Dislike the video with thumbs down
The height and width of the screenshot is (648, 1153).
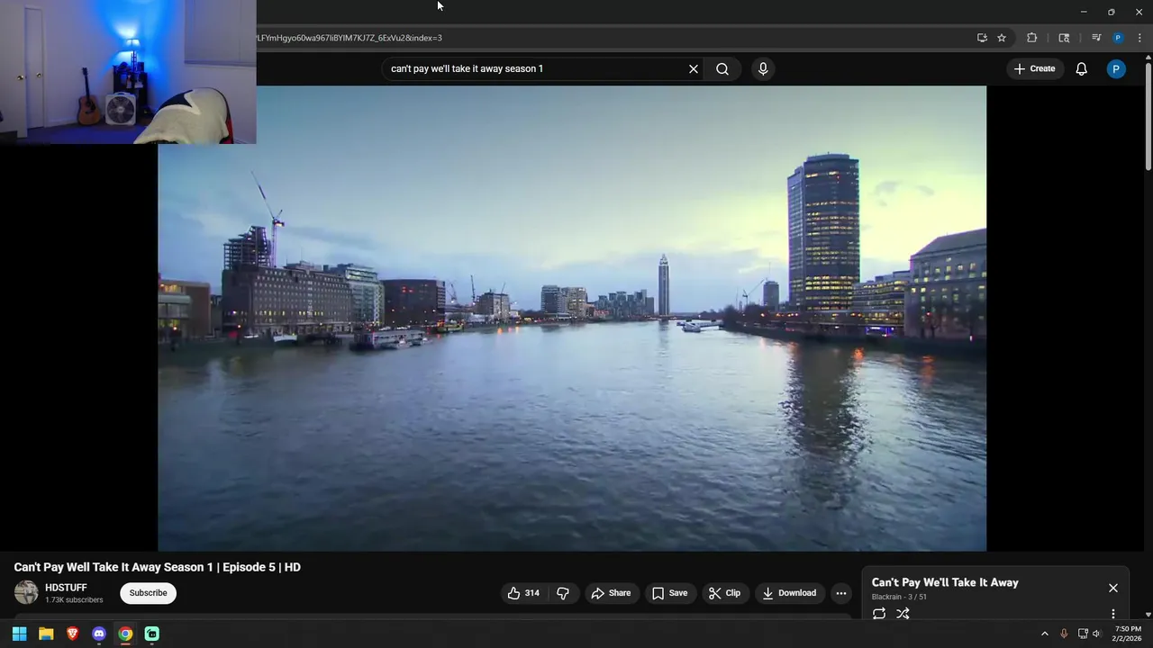coord(563,593)
